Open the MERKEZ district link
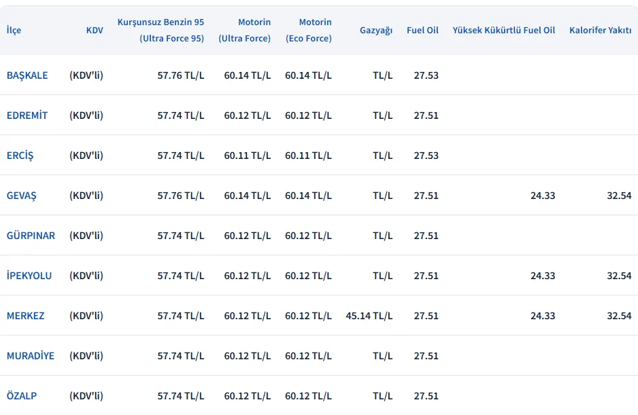 26,316
